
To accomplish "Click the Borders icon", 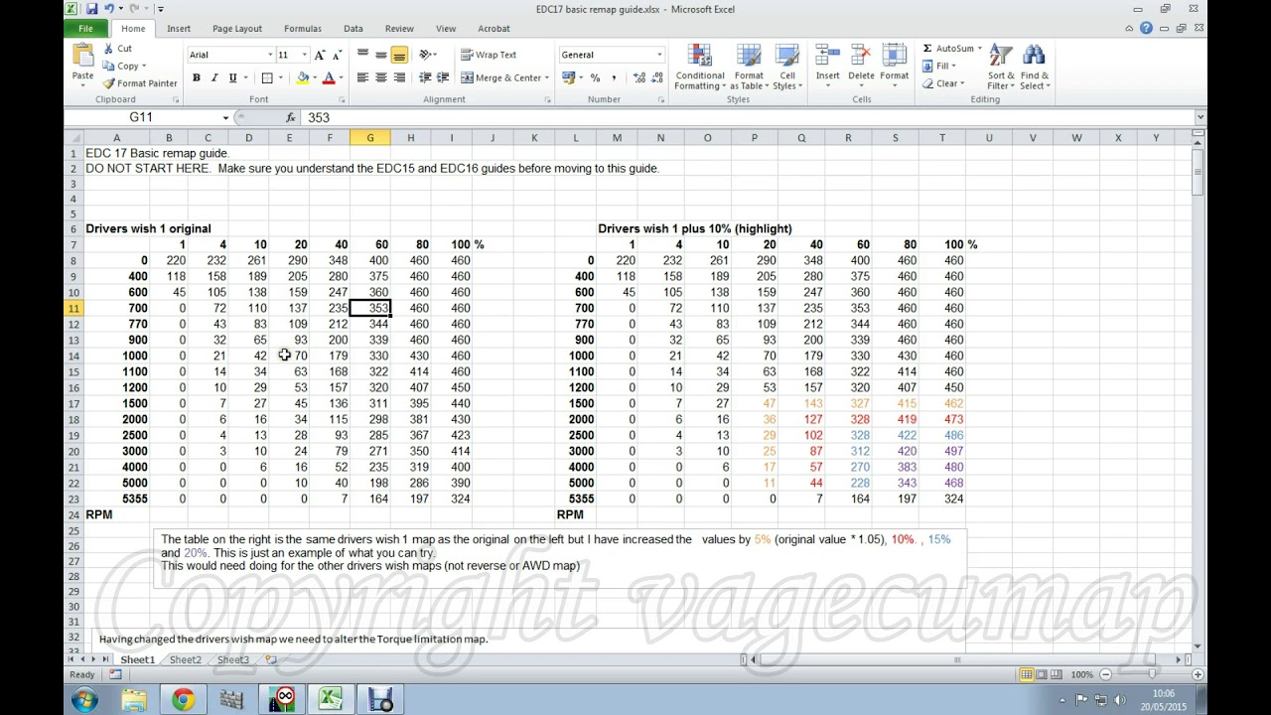I will pos(266,77).
